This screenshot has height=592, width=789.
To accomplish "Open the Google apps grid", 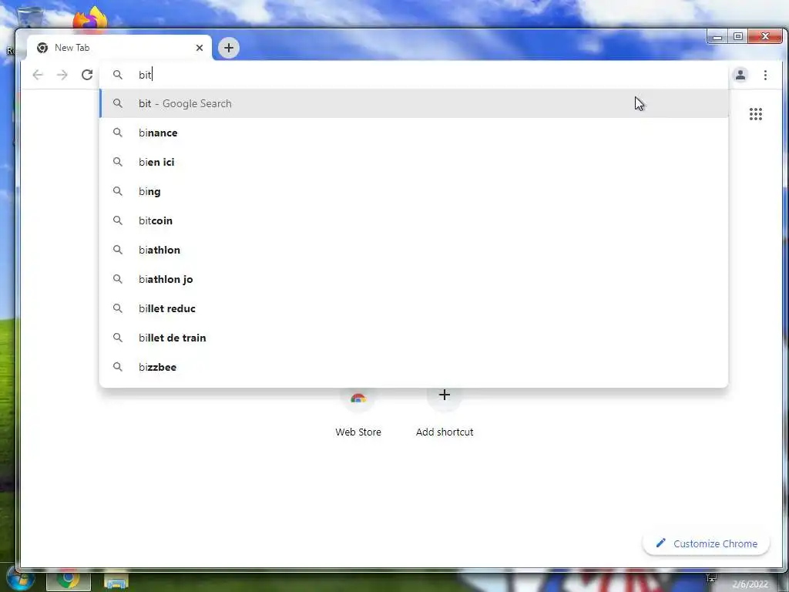I will (x=755, y=114).
